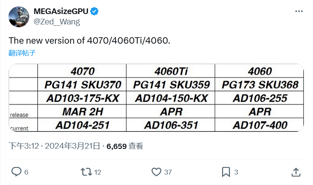Open the @Zed__Wang handle link
This screenshot has width=313, height=185.
click(x=57, y=22)
